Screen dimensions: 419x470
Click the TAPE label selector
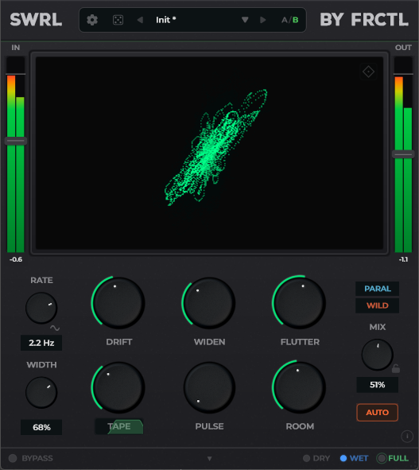(x=119, y=426)
